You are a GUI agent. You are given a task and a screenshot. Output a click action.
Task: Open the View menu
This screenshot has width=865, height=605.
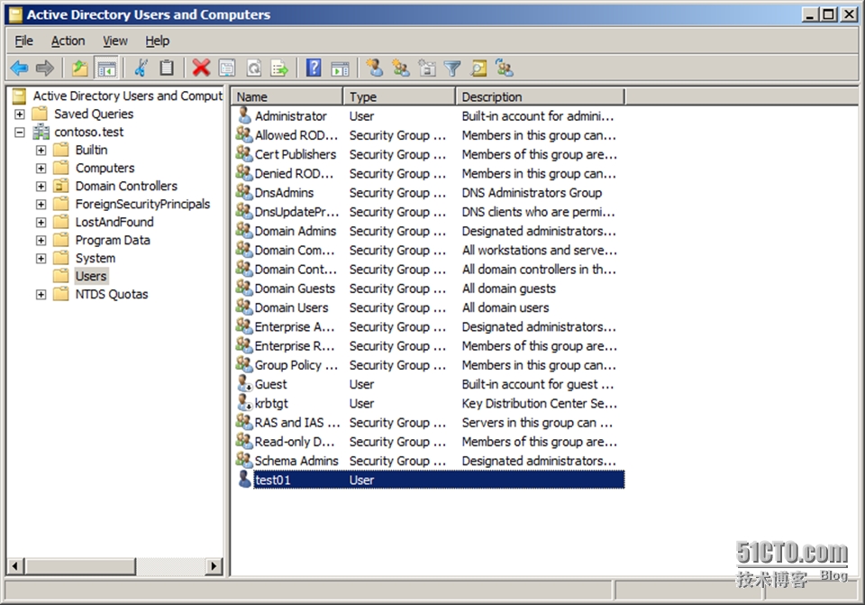click(114, 41)
